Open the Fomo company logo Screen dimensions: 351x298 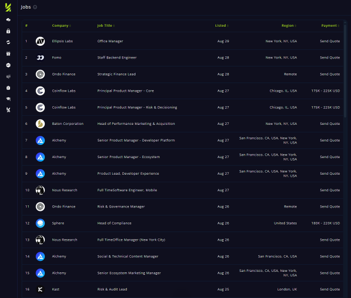pos(40,58)
